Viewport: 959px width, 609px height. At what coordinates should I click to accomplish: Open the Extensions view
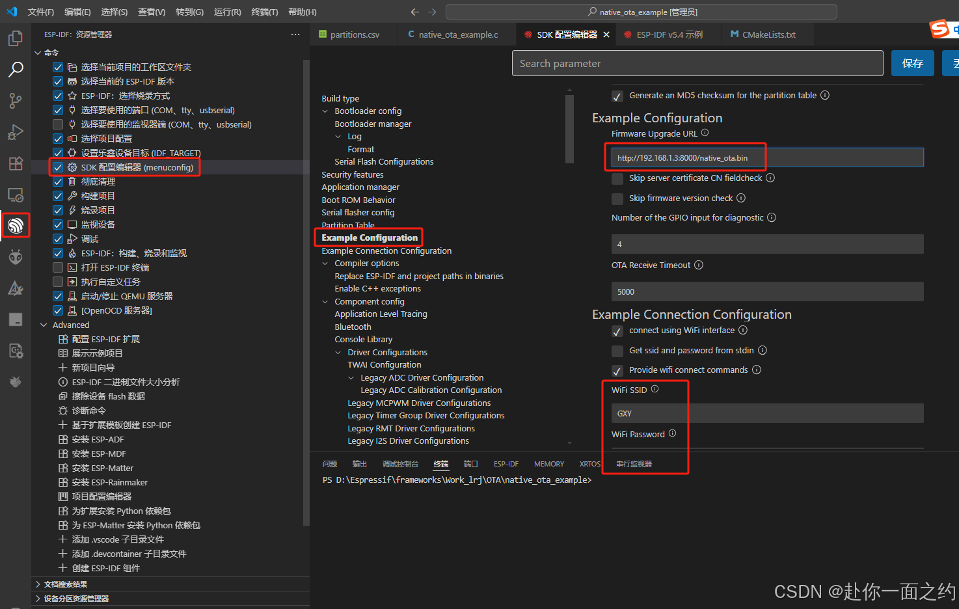point(16,163)
